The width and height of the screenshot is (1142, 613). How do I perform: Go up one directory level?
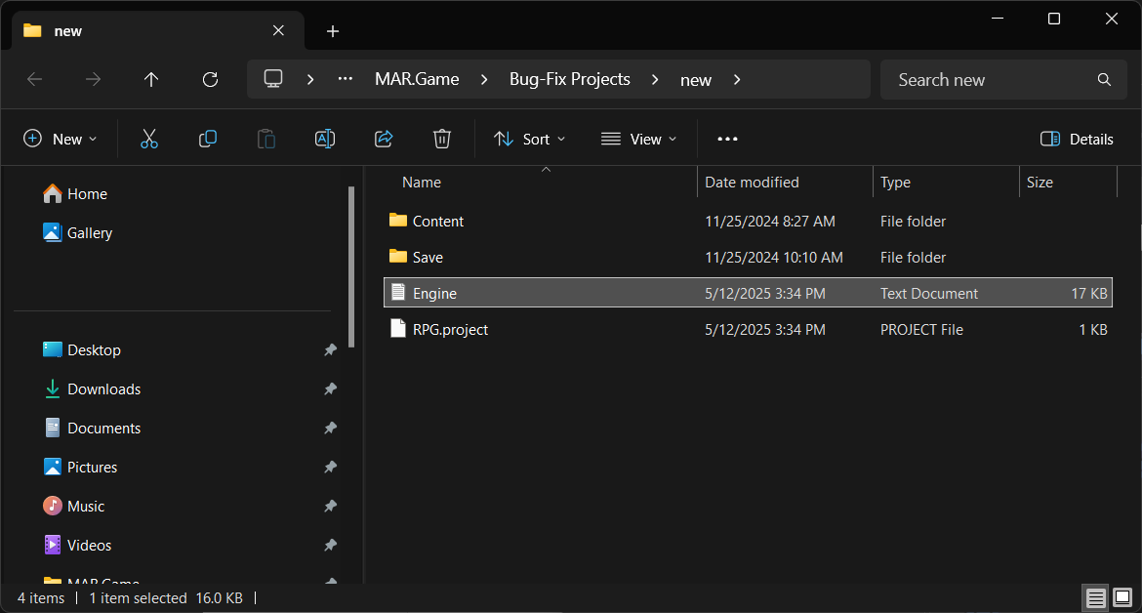151,79
